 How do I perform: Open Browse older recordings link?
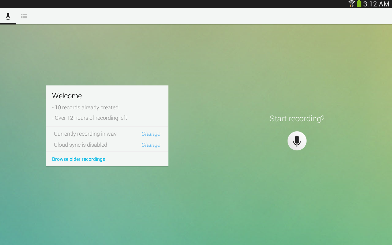[78, 159]
